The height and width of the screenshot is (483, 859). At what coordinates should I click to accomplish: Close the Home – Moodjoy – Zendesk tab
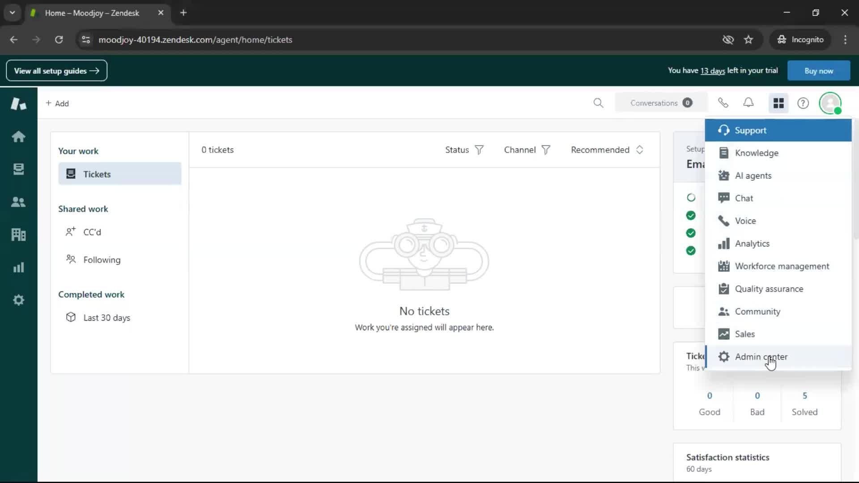[161, 13]
